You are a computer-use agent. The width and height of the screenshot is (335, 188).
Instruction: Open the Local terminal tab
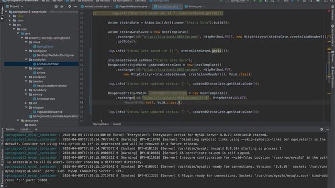coord(24,130)
